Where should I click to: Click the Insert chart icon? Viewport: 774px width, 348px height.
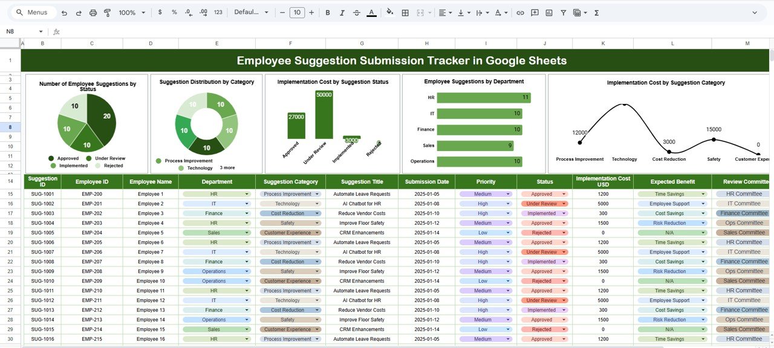pyautogui.click(x=549, y=12)
